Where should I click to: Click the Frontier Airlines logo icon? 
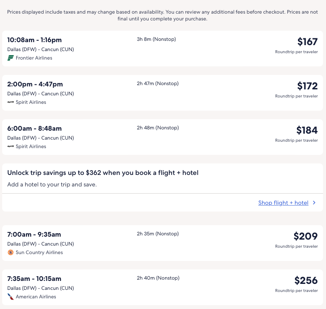point(11,58)
